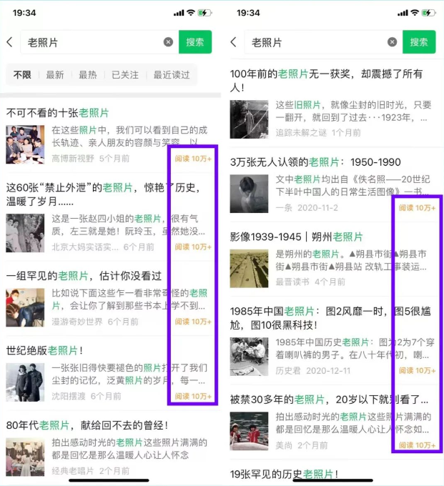Open article 这60张"禁止外泄"的老照片
The width and height of the screenshot is (444, 486).
click(x=103, y=194)
